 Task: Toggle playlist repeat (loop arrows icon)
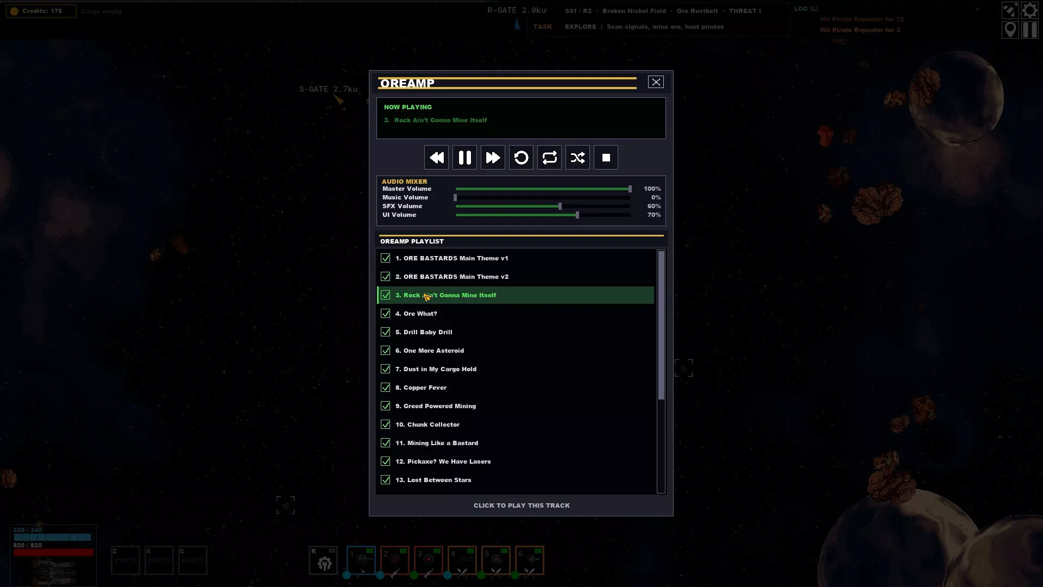point(549,158)
